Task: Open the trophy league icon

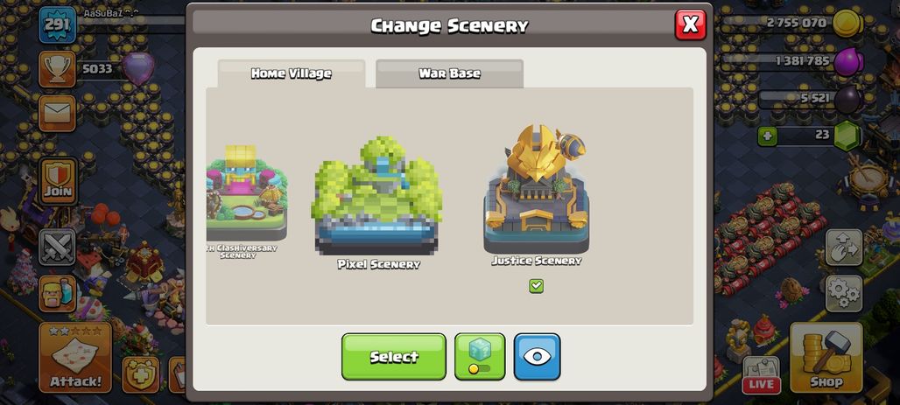Action: click(x=58, y=69)
